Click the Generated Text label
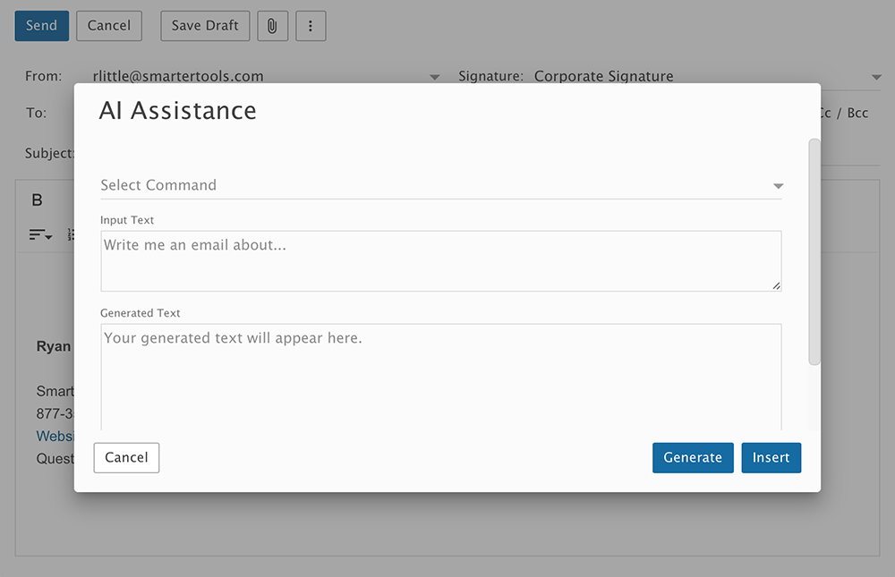This screenshot has width=895, height=577. tap(141, 313)
